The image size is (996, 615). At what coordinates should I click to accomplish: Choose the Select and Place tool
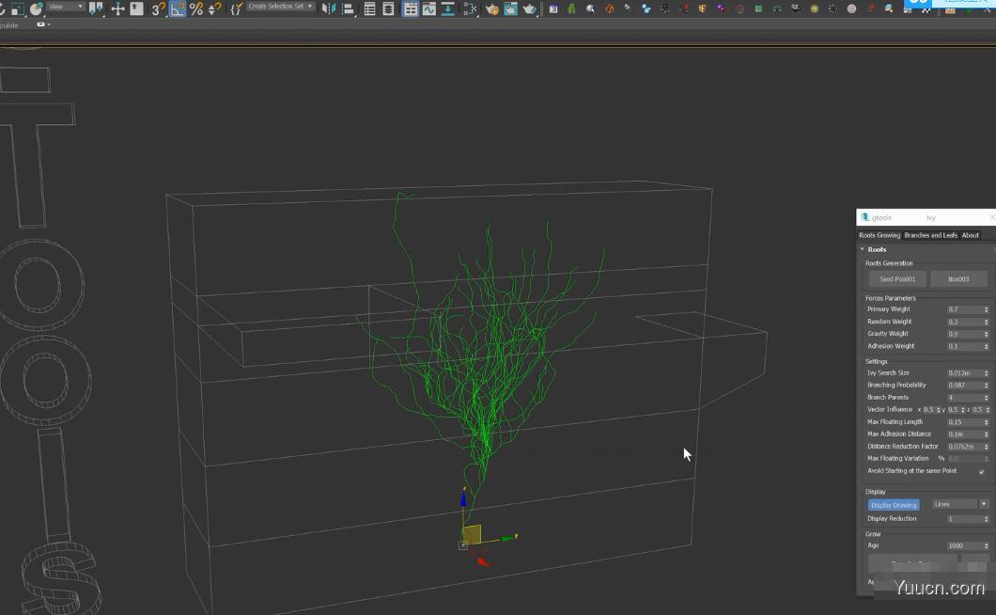pyautogui.click(x=37, y=8)
